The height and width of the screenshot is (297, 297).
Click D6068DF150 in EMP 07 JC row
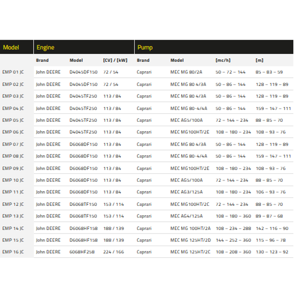[x=83, y=144]
